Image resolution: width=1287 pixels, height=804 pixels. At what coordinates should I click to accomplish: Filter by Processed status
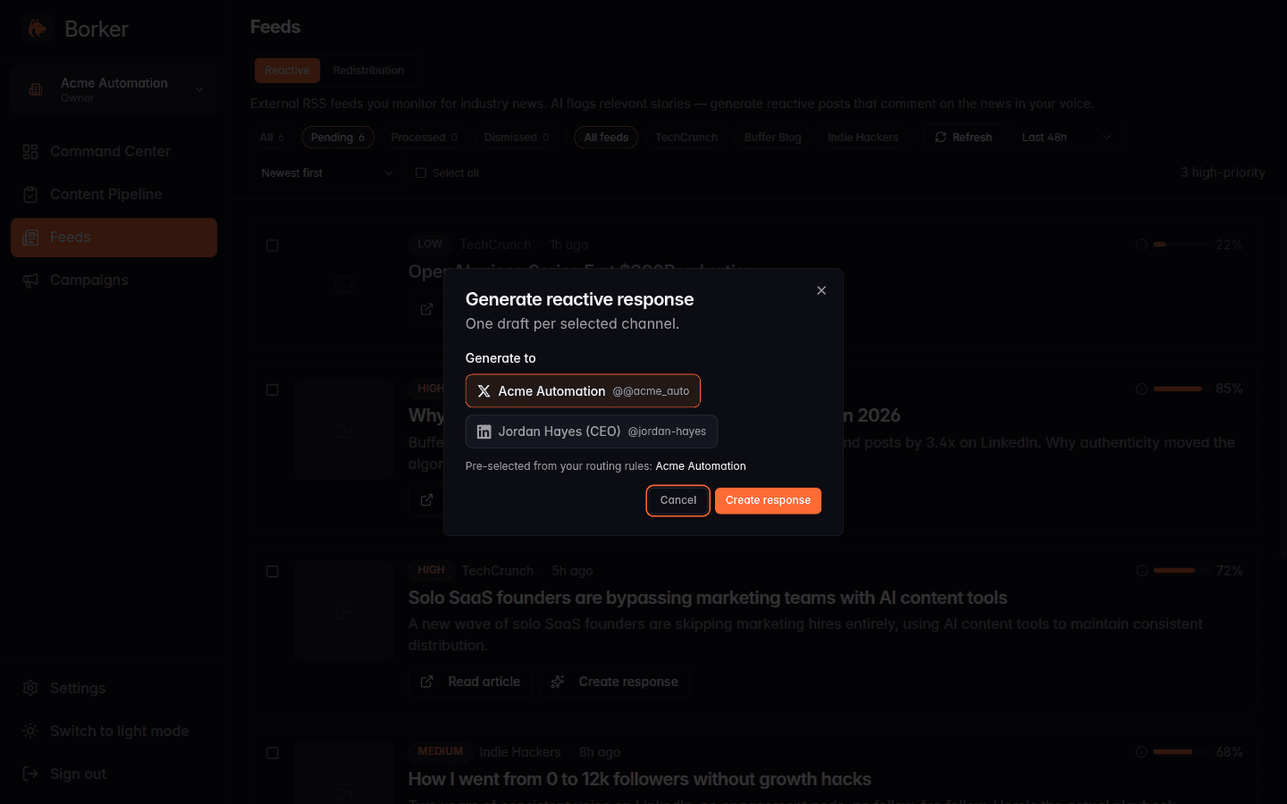pos(424,138)
